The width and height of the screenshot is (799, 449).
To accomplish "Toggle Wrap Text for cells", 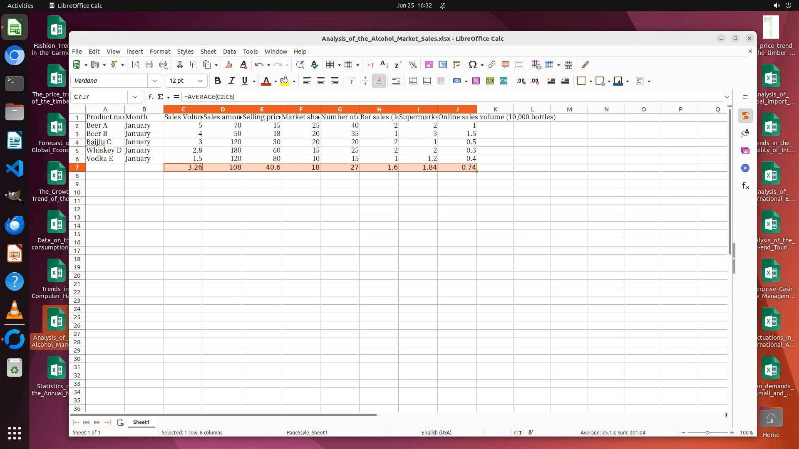I will click(x=396, y=81).
